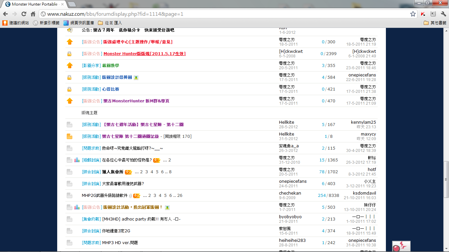Open a new tab with the new-tab button

click(x=72, y=4)
